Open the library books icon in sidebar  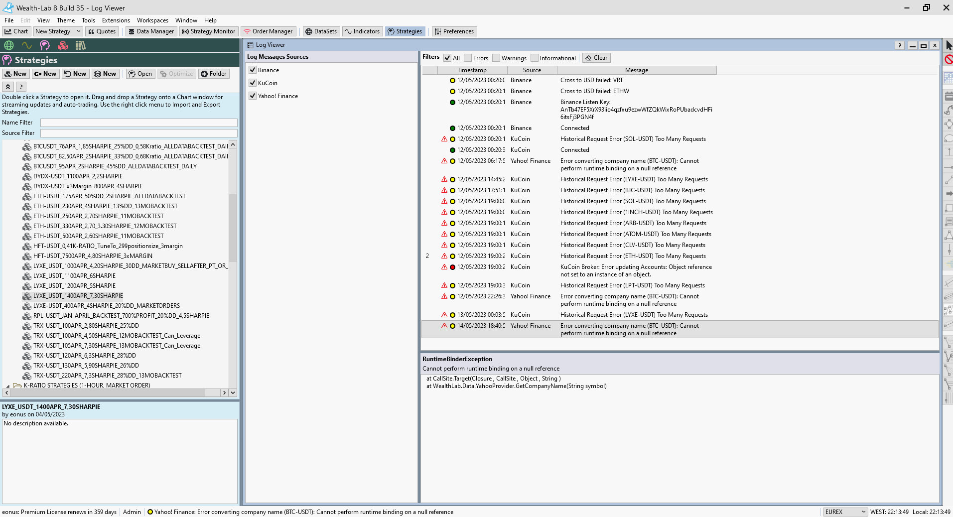(81, 45)
